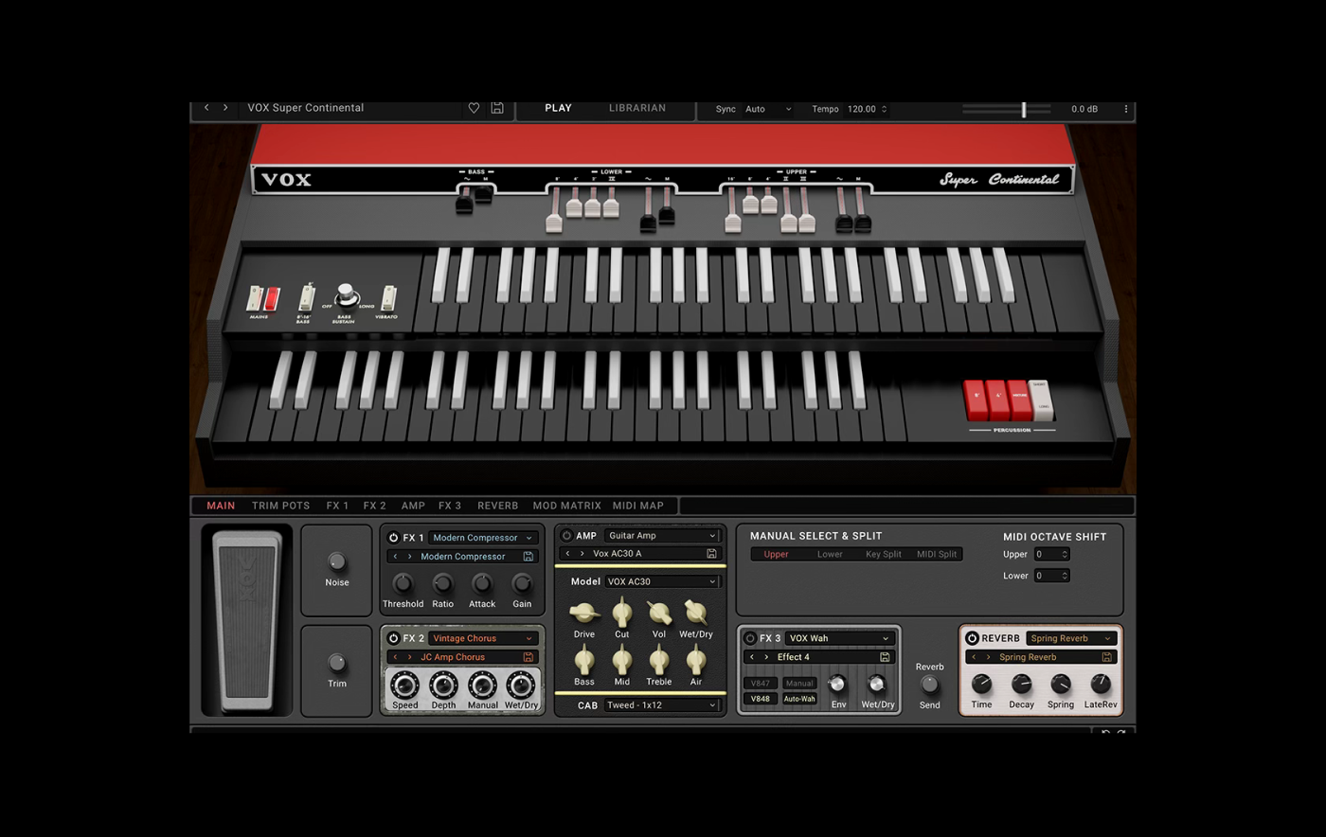Switch to the MIDI MAP tab
Viewport: 1326px width, 837px height.
[638, 506]
